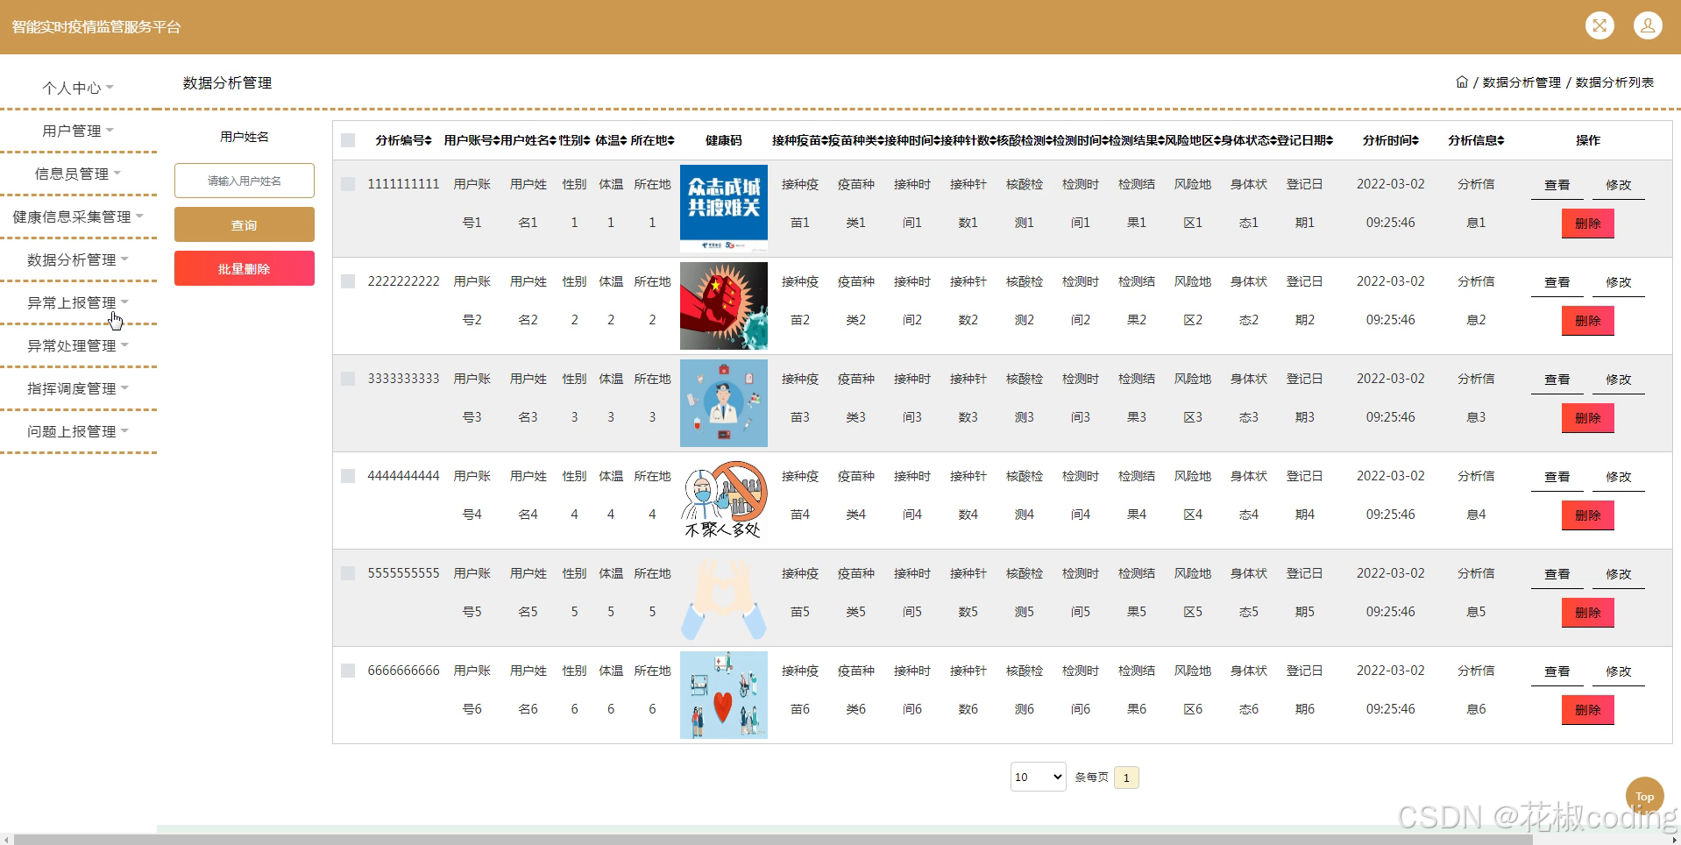
Task: Select checkbox for row 6666666666
Action: pos(348,671)
